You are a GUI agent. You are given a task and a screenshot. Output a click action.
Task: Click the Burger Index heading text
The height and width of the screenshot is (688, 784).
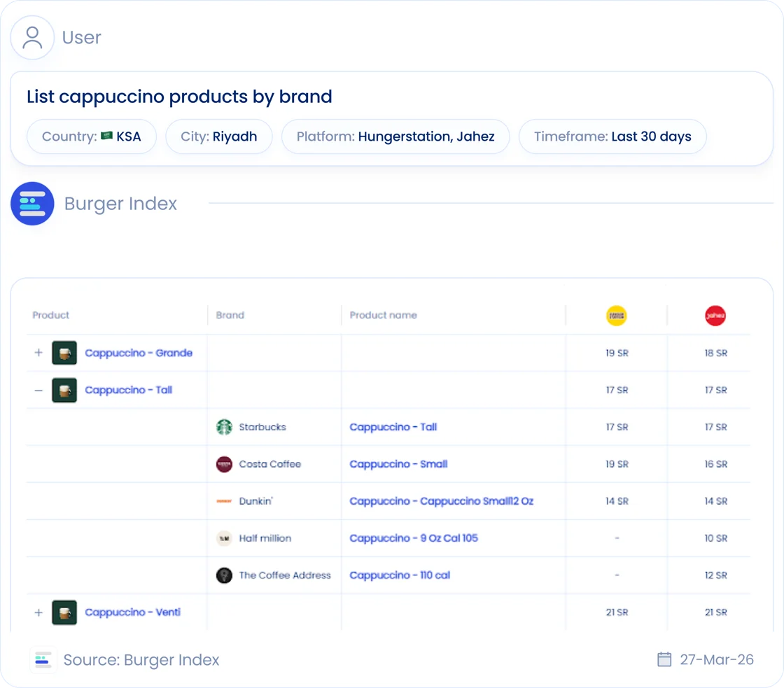tap(120, 204)
